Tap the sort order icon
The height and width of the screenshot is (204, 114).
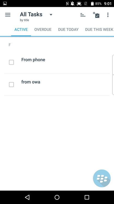pyautogui.click(x=83, y=15)
